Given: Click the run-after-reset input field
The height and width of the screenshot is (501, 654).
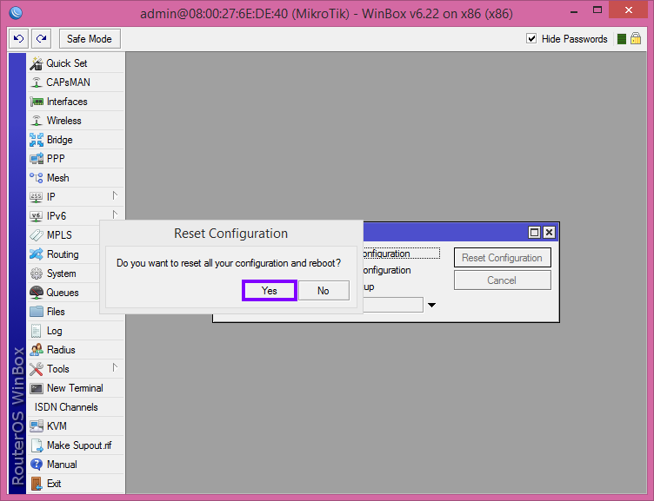Looking at the screenshot, I should (393, 305).
